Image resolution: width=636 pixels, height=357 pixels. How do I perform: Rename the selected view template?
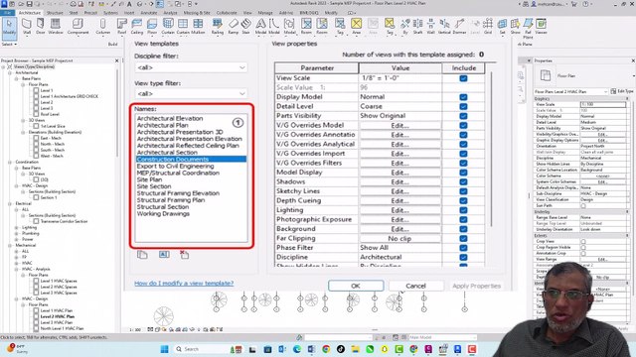click(164, 255)
